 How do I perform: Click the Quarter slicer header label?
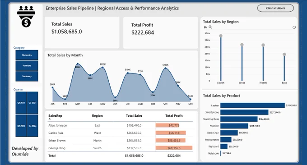pos(18,89)
